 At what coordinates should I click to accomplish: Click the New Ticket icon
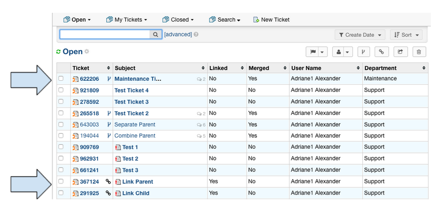[256, 20]
